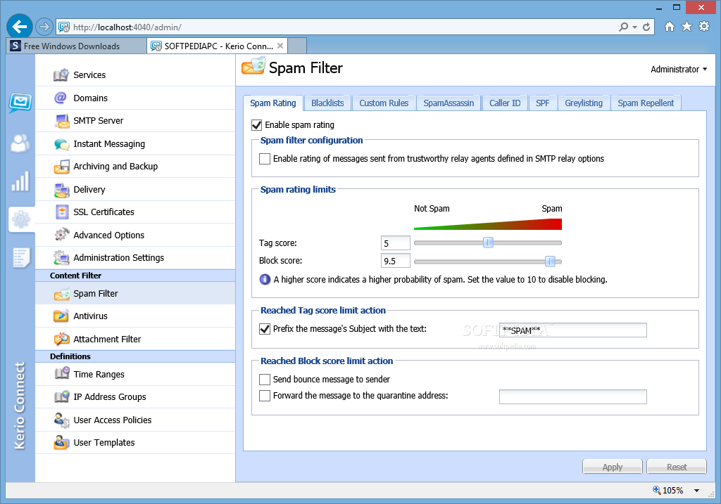This screenshot has width=721, height=504.
Task: Select the Instant Messaging chat-bubble icon
Action: click(62, 144)
